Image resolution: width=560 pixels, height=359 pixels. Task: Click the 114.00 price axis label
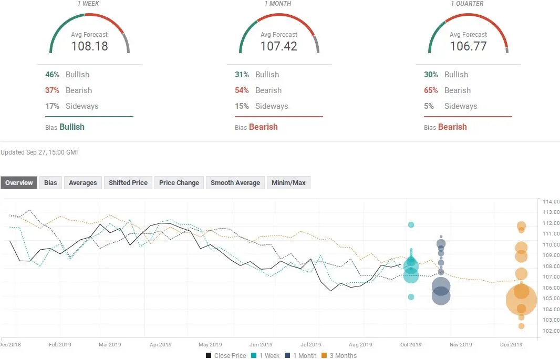[x=551, y=201]
